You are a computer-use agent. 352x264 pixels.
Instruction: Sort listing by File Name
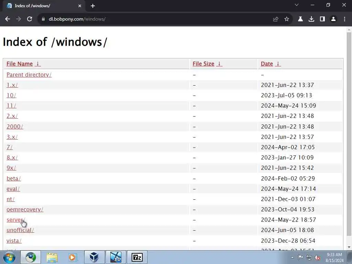pyautogui.click(x=20, y=64)
